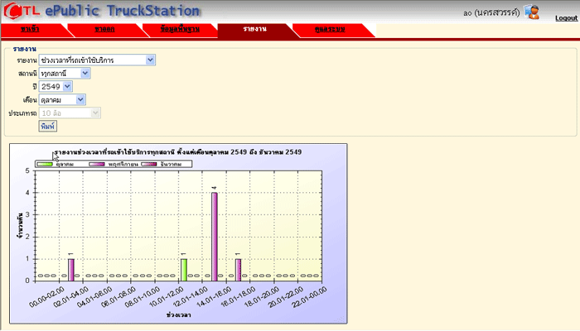Open the ขาออก tab
The width and height of the screenshot is (580, 331).
(104, 29)
